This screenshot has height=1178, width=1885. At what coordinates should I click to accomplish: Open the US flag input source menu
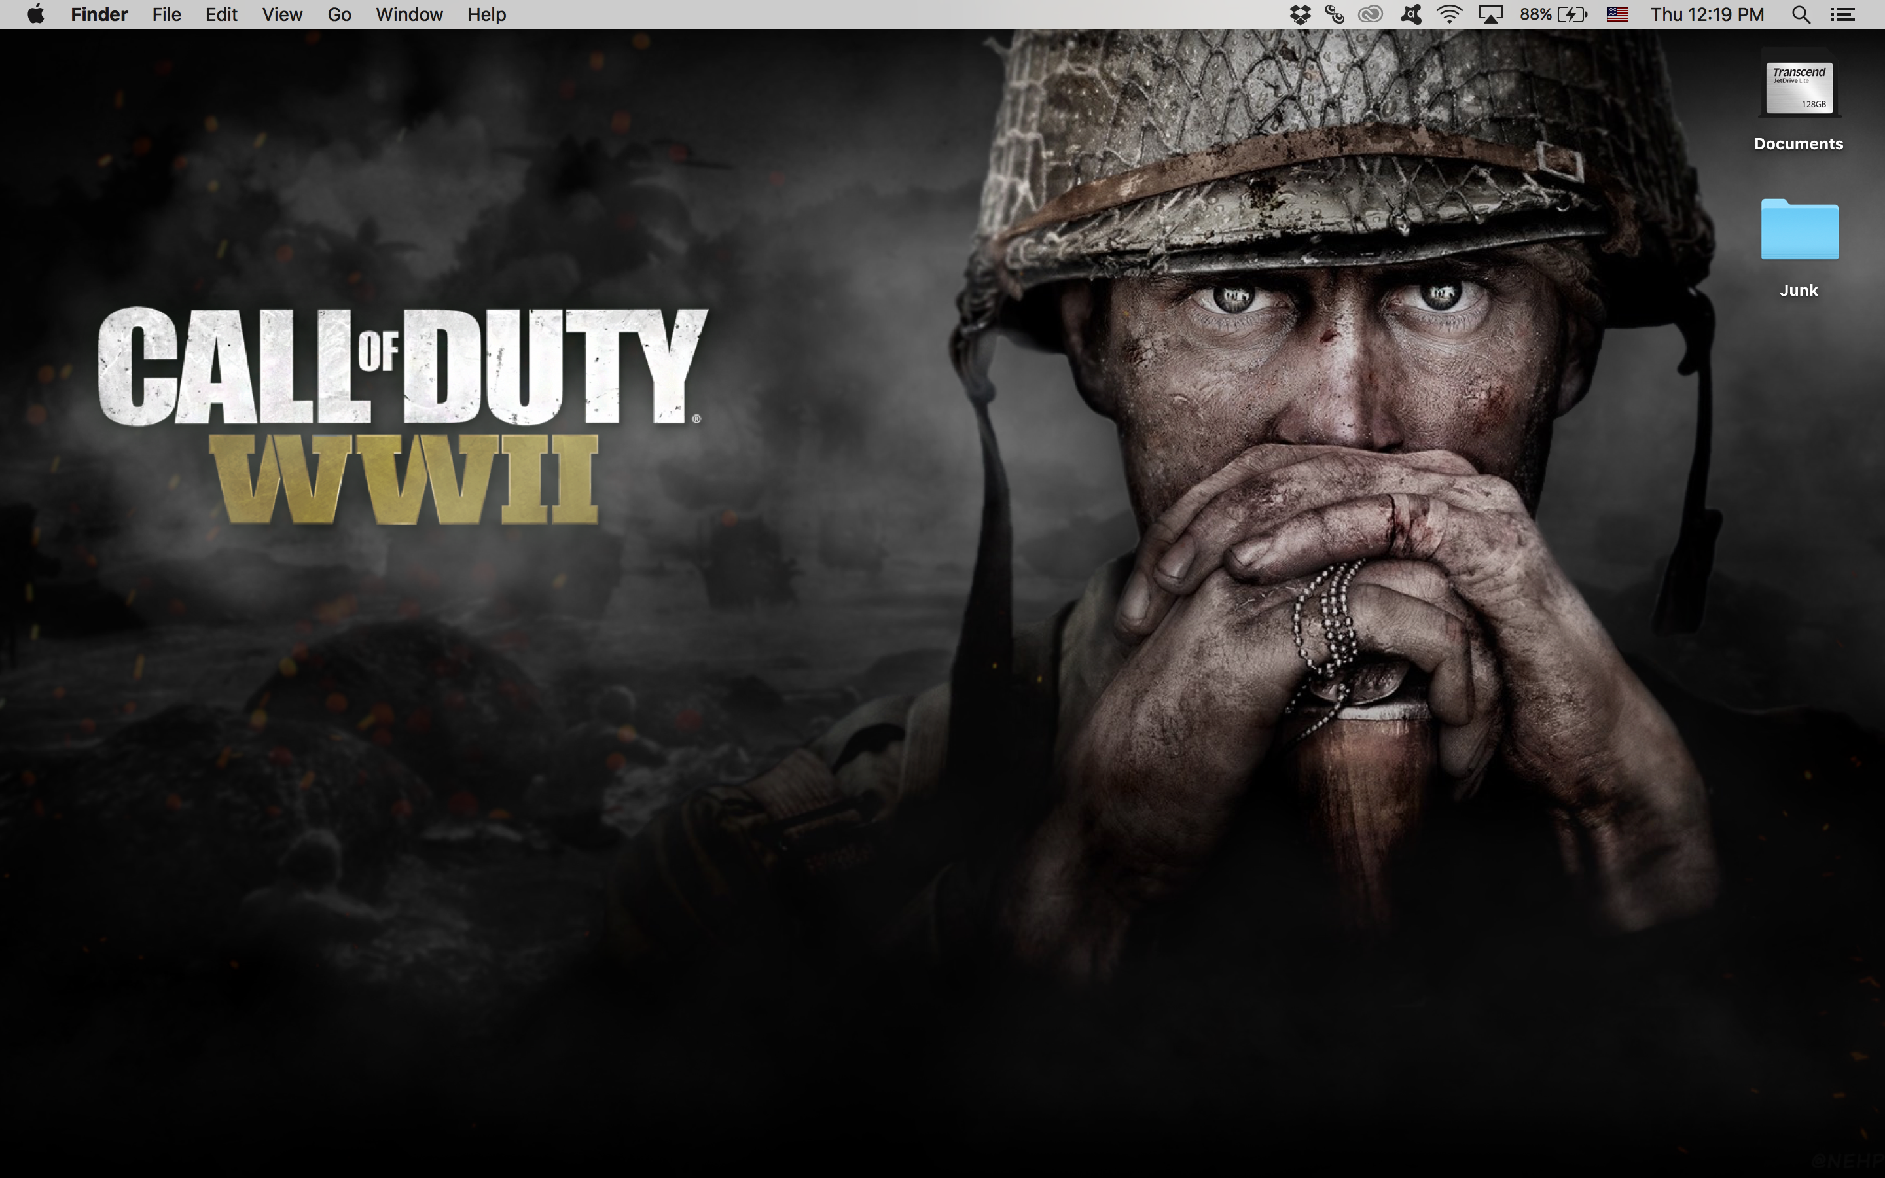click(x=1618, y=14)
